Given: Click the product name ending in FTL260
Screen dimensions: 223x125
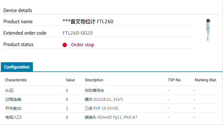Looking at the screenshot, I should point(88,22).
